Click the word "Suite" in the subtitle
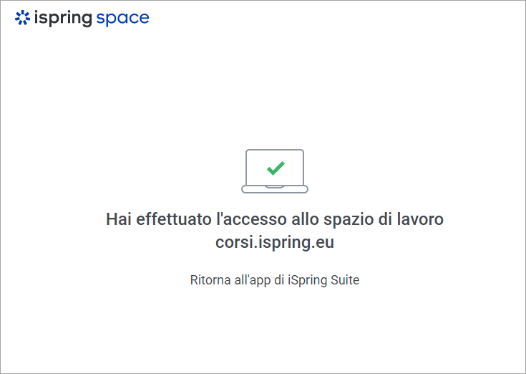The width and height of the screenshot is (526, 374). pos(346,280)
